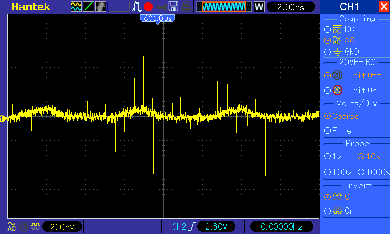Click the empty display field in toolbar
This screenshot has height=234, width=390.
pyautogui.click(x=118, y=7)
